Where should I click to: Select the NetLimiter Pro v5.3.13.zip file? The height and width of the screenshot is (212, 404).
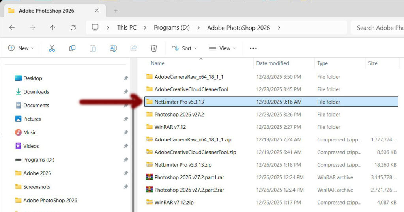pyautogui.click(x=183, y=165)
